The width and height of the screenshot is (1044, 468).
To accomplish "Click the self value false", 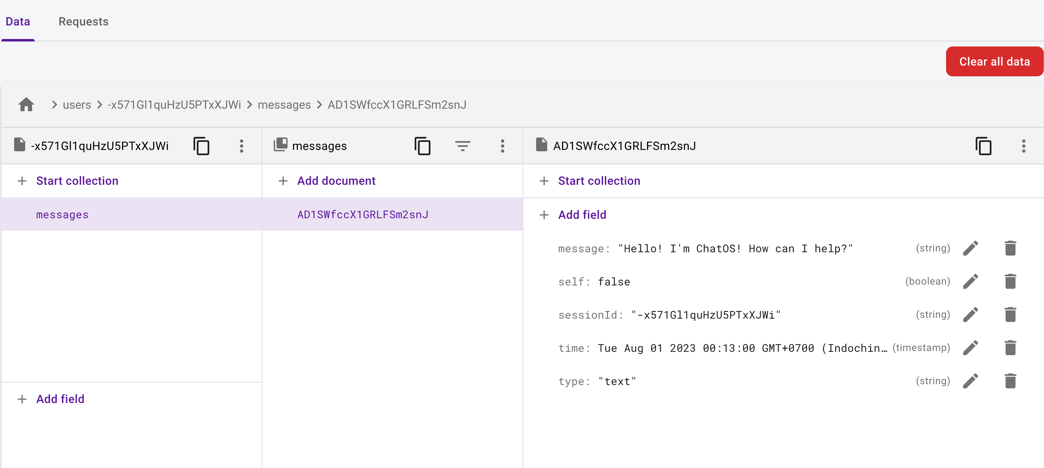I will pos(614,282).
